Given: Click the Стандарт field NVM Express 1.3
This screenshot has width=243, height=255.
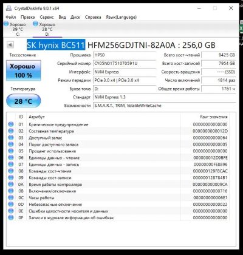Looking at the screenshot, I should 165,97.
